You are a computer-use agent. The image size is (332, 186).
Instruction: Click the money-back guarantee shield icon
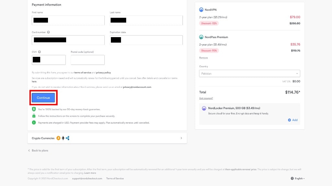click(x=34, y=109)
